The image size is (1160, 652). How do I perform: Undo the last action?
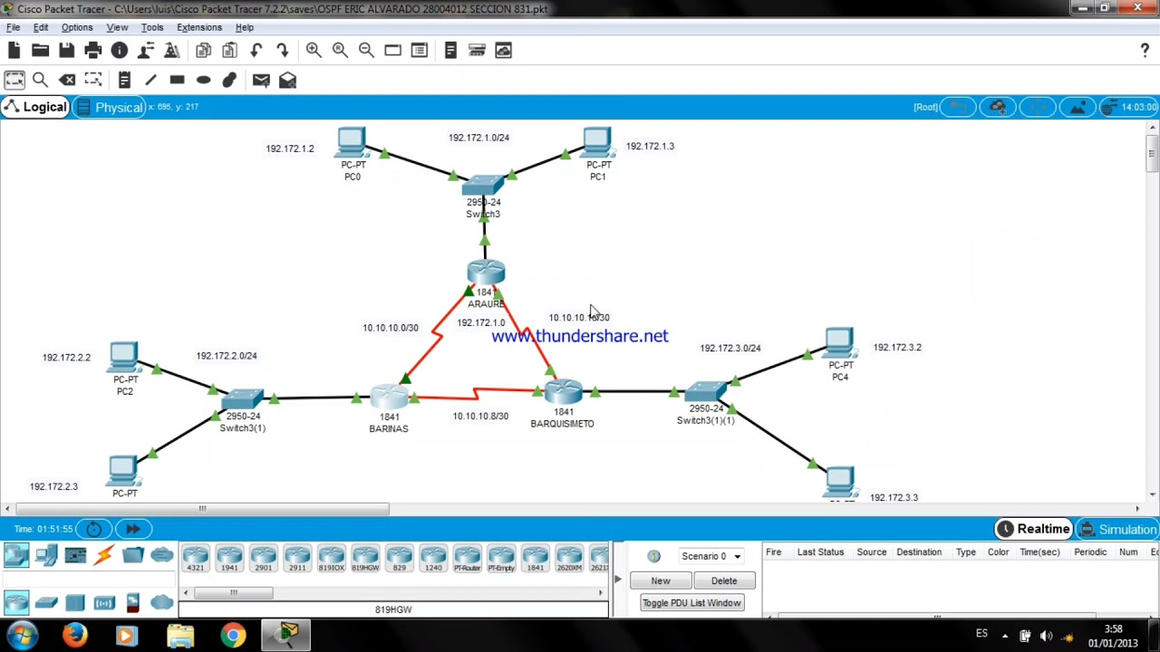[x=256, y=50]
